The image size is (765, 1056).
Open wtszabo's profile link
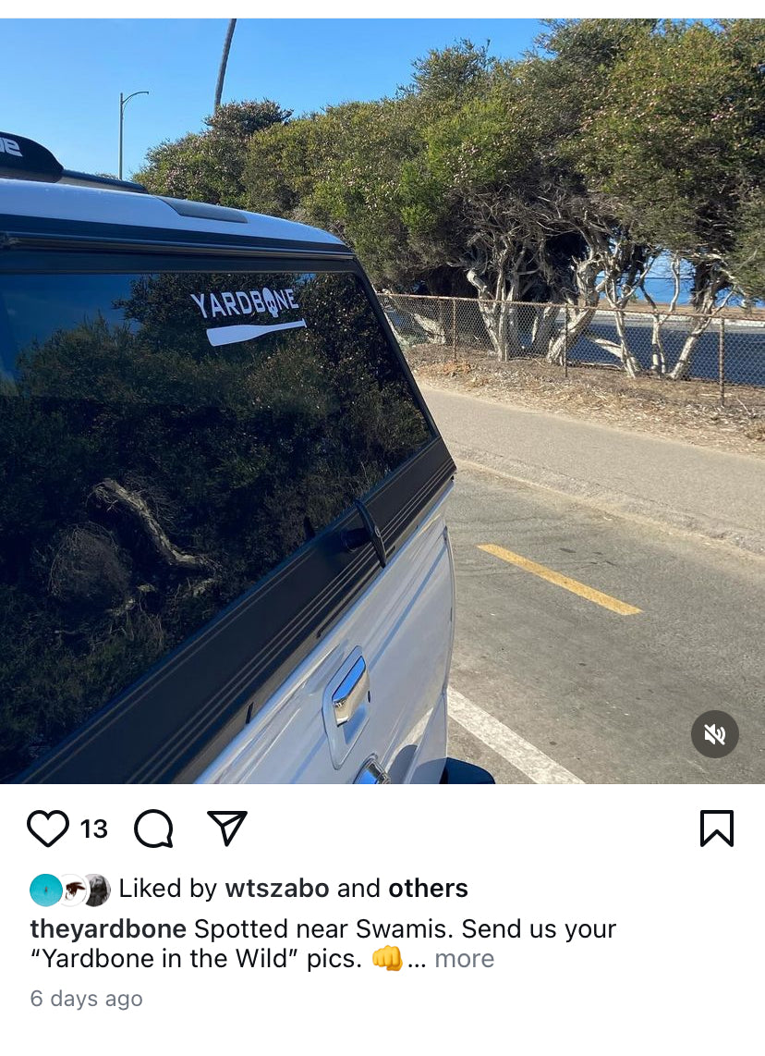tap(277, 889)
